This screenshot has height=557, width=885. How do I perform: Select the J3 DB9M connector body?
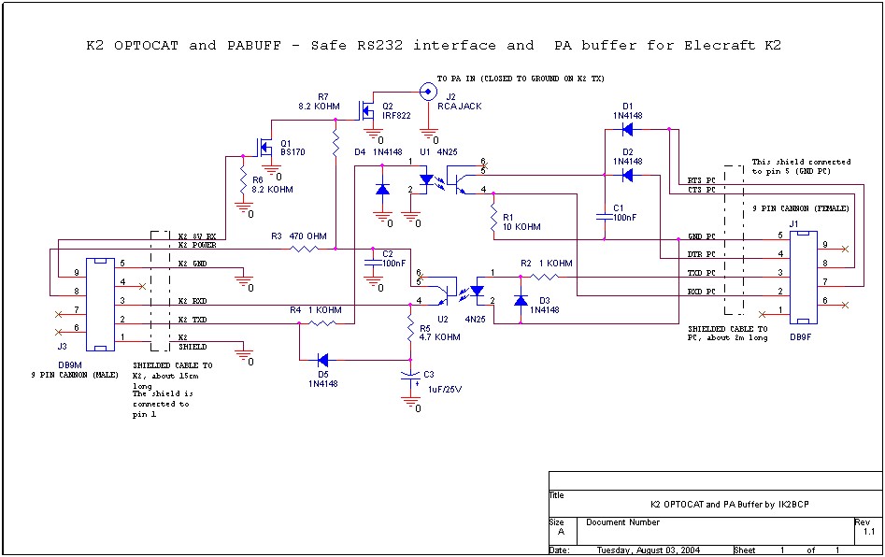100,305
